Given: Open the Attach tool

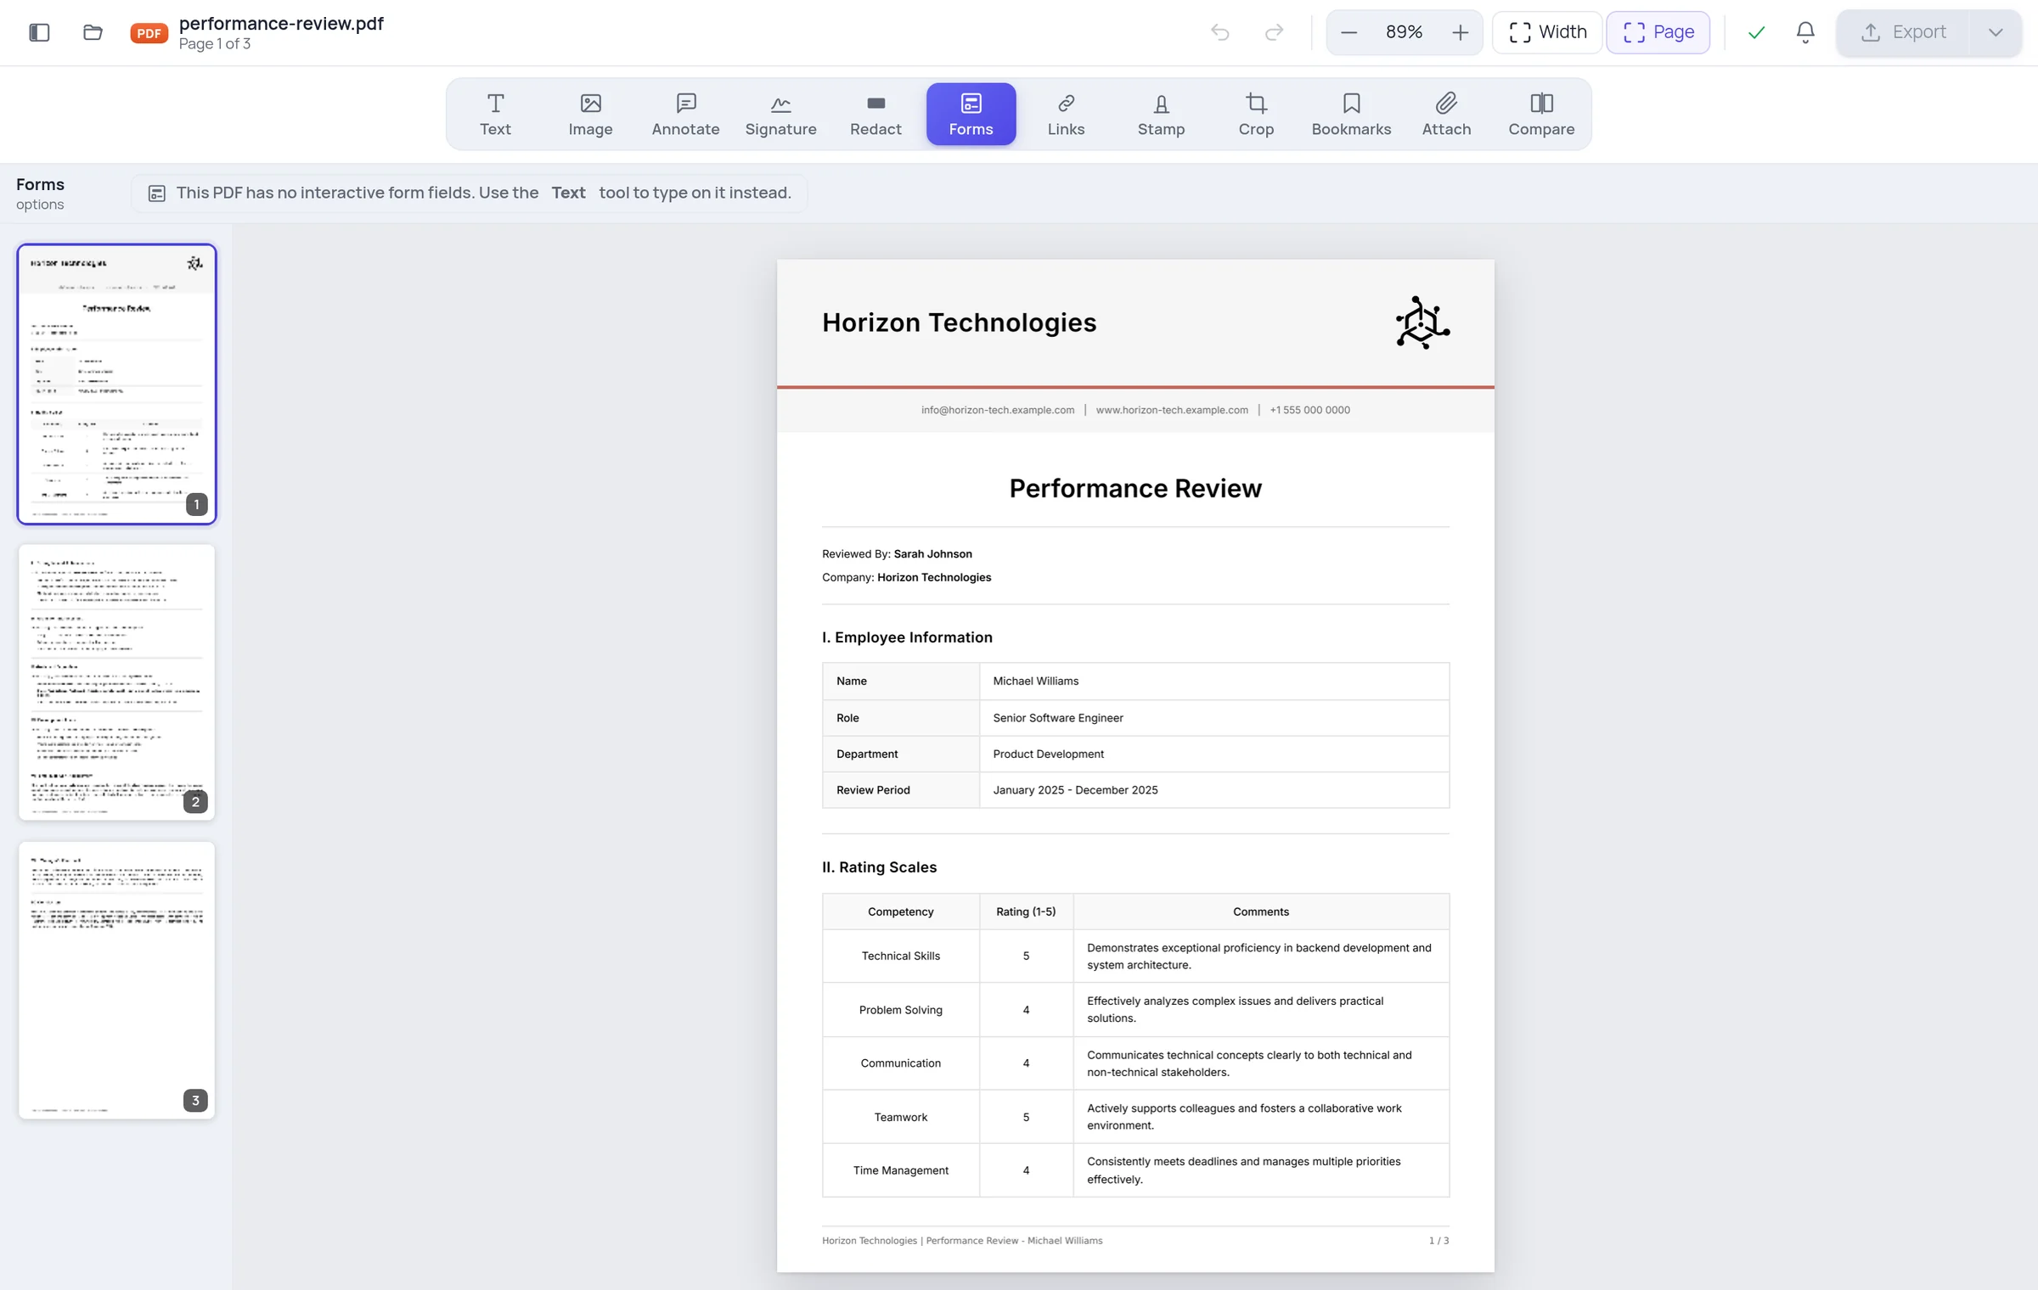Looking at the screenshot, I should click(1446, 115).
